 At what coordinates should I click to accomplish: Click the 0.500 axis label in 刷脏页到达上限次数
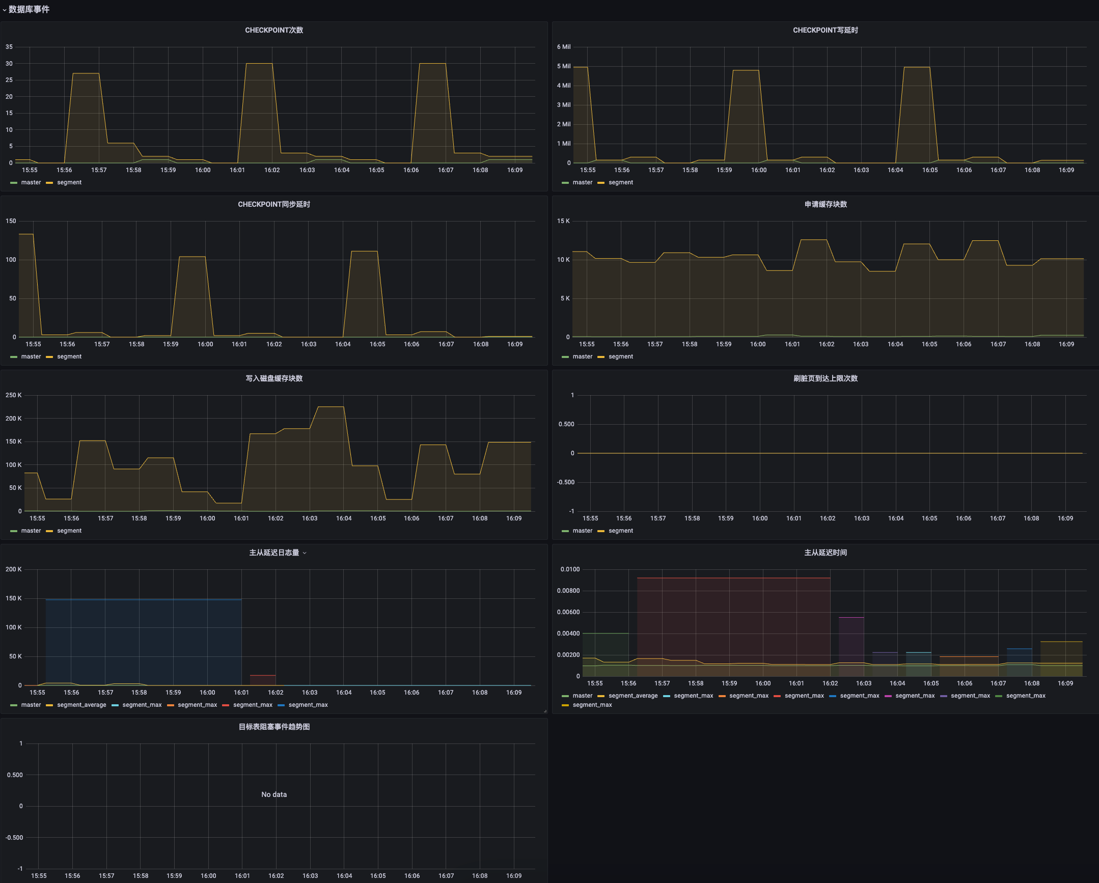point(566,424)
